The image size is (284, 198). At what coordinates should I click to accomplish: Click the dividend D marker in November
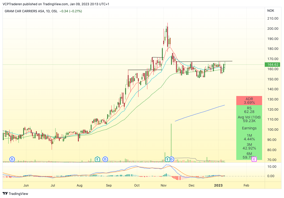pos(172,159)
